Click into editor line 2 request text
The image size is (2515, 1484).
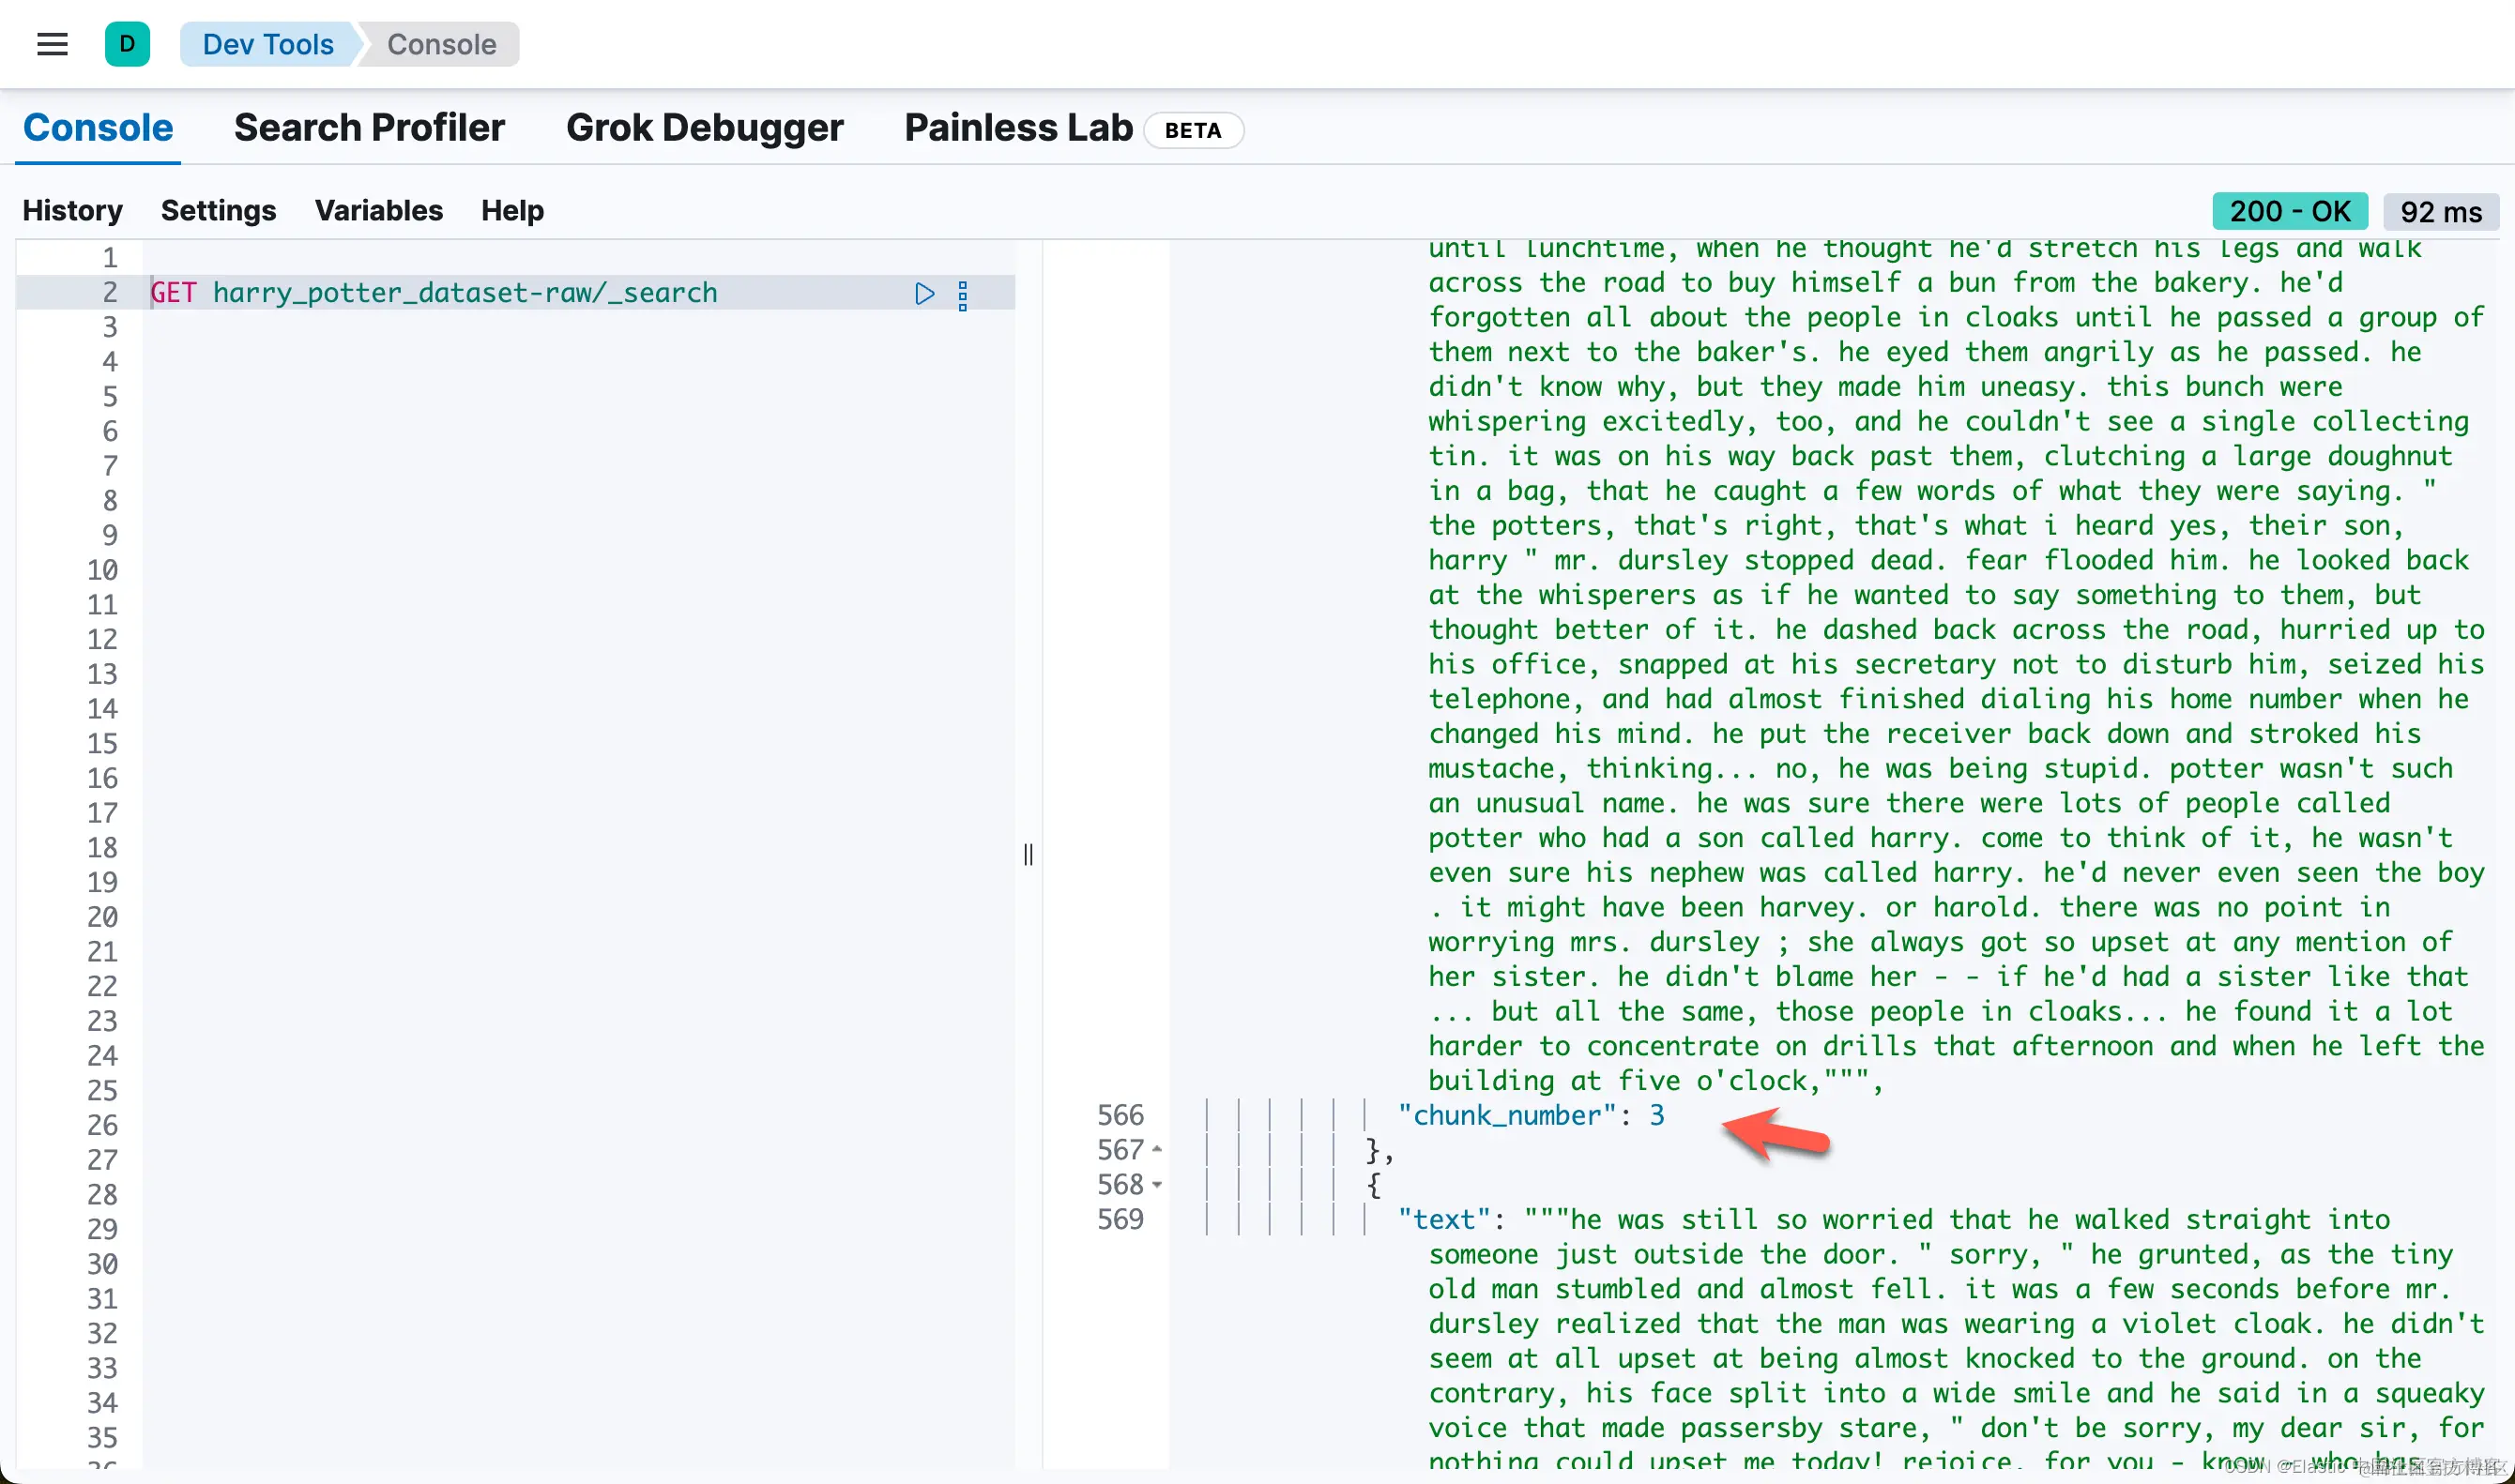465,293
